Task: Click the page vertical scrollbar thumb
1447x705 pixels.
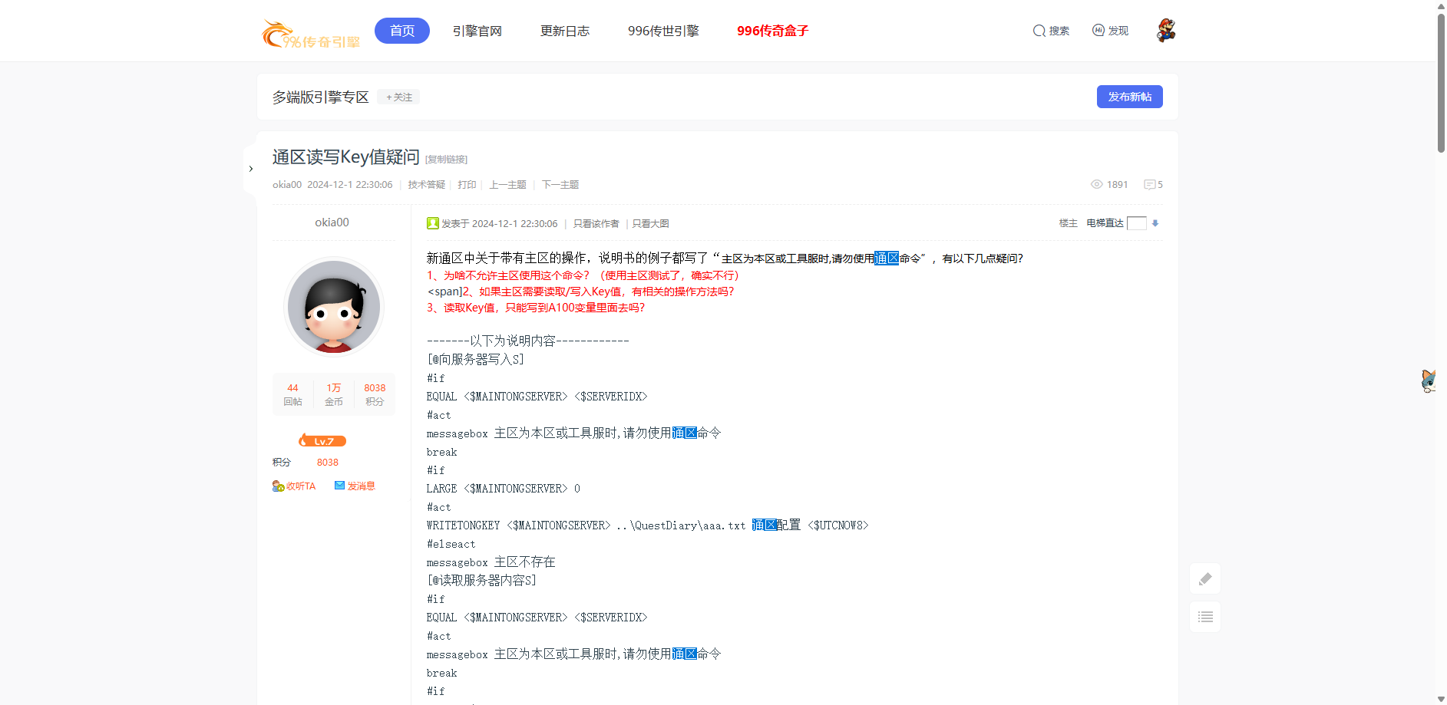Action: (x=1441, y=84)
